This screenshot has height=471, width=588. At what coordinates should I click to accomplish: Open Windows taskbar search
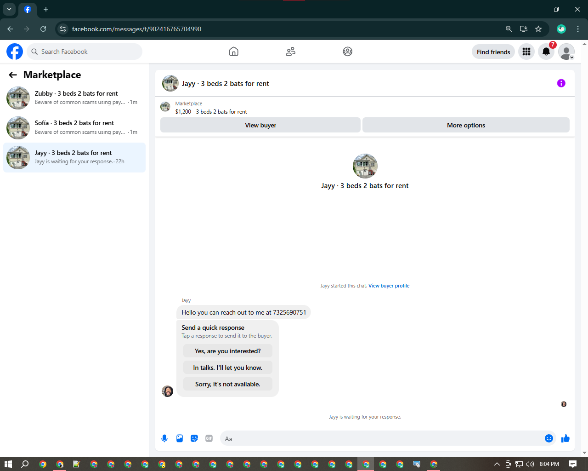click(25, 464)
